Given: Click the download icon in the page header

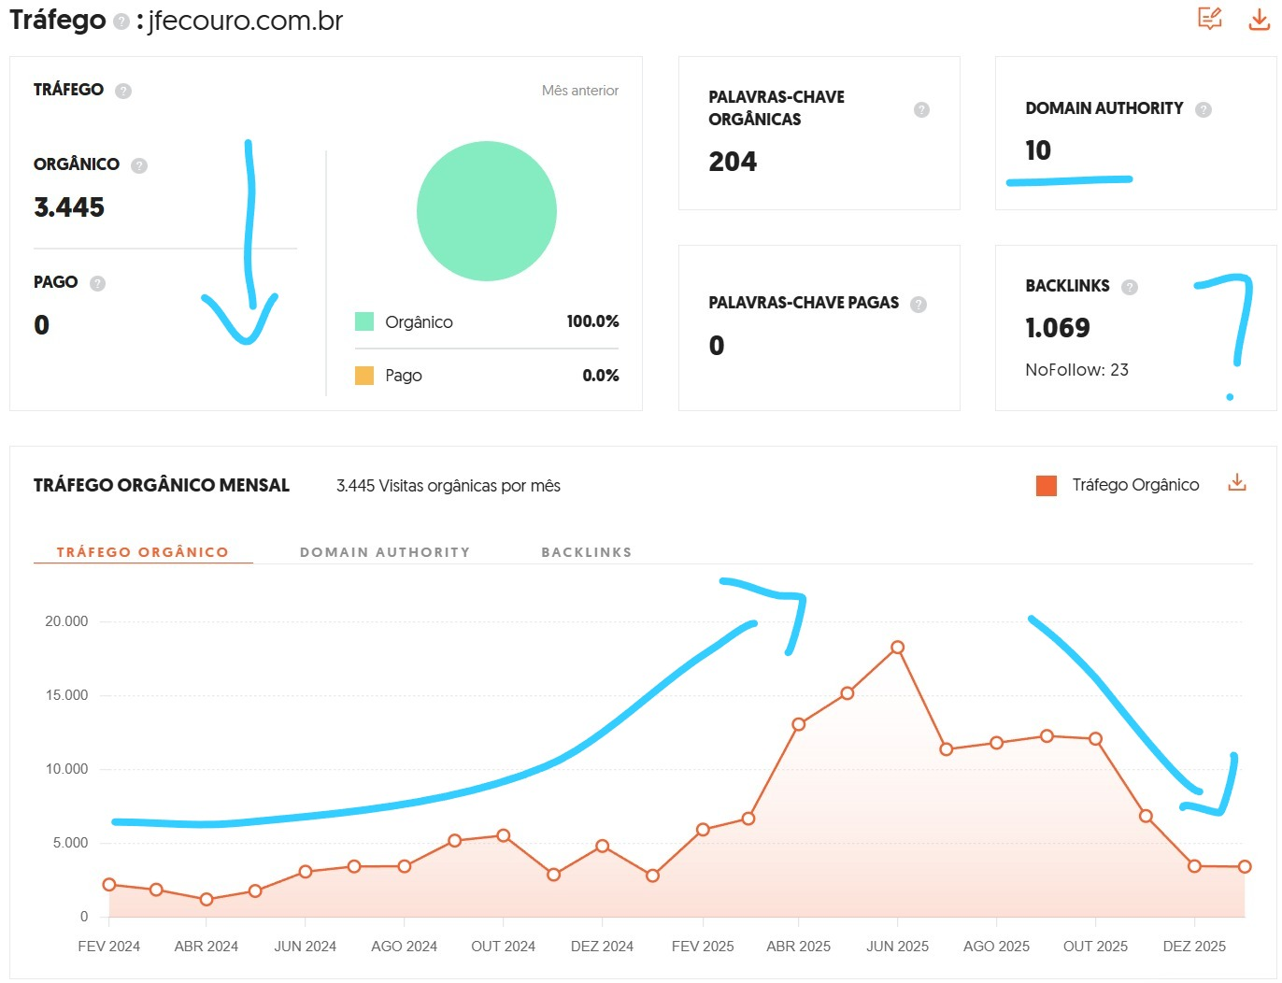Looking at the screenshot, I should tap(1259, 19).
